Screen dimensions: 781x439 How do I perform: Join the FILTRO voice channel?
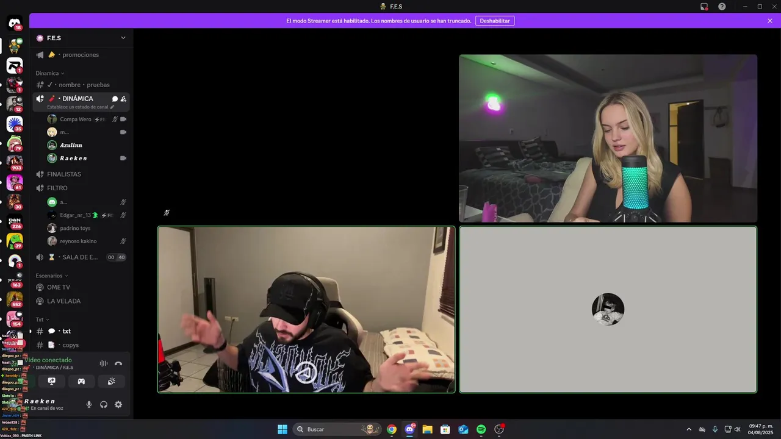point(81,188)
